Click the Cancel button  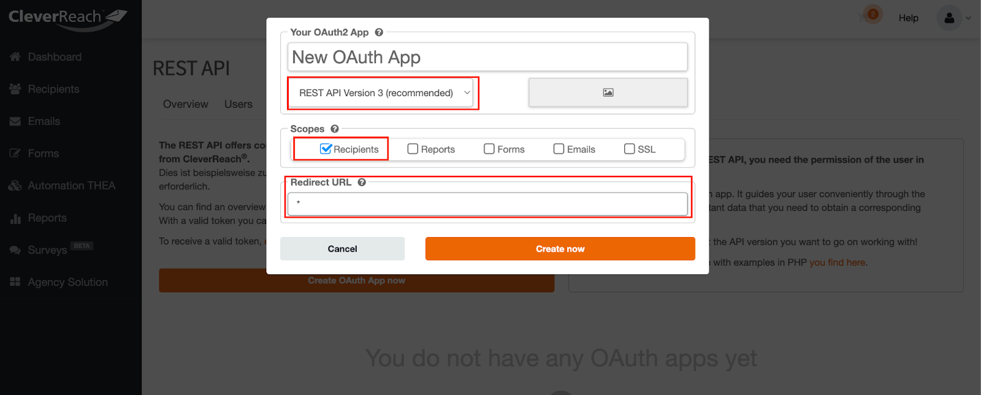tap(342, 249)
